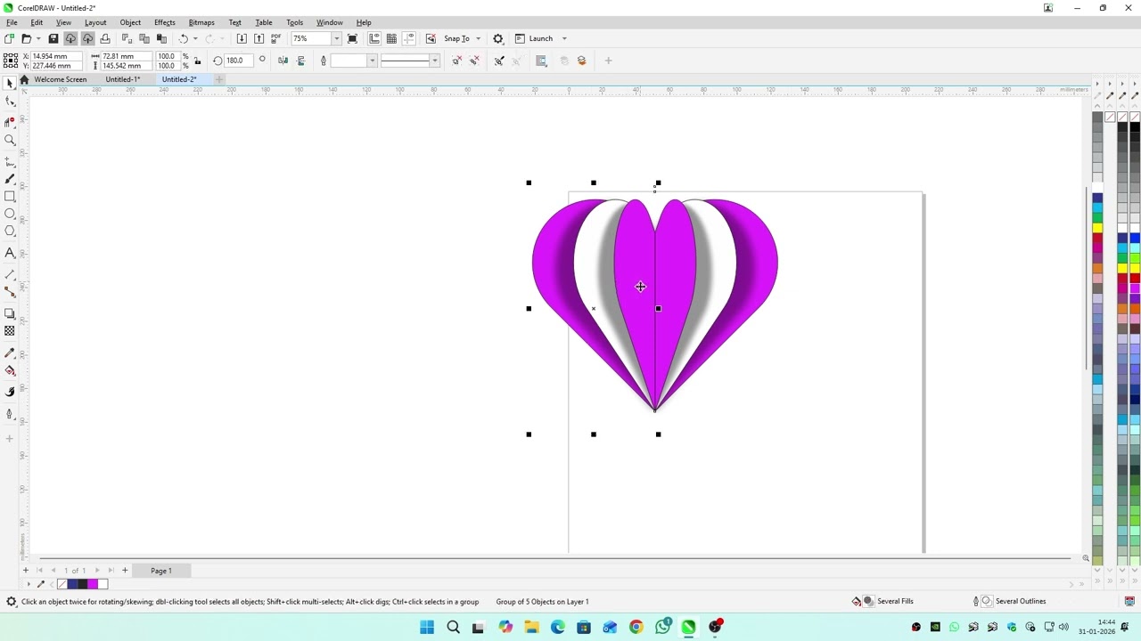Toggle Show Grid button
The image size is (1141, 641).
(391, 38)
